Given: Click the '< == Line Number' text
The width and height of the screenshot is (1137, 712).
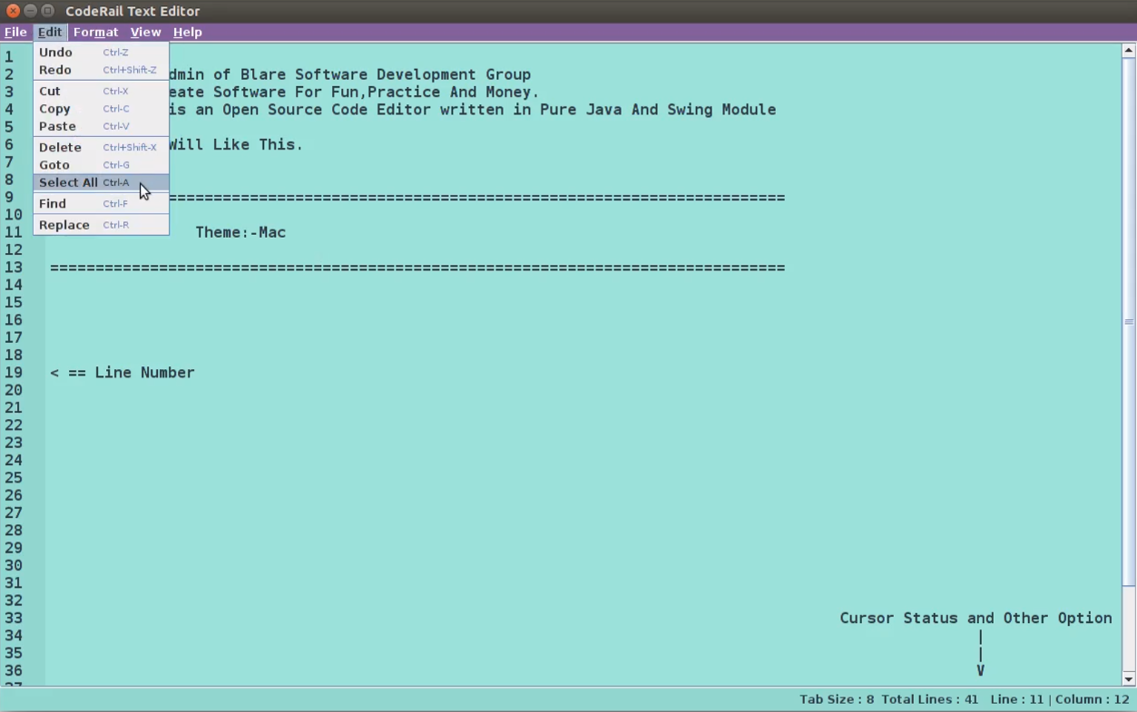Looking at the screenshot, I should coord(123,373).
